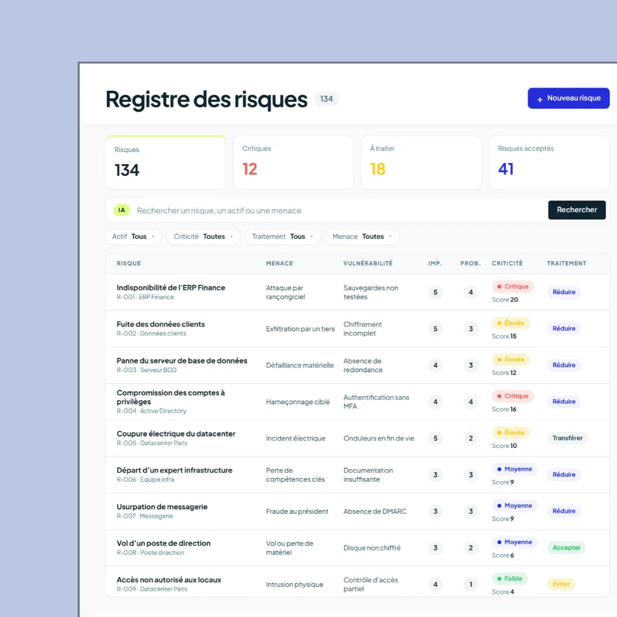The width and height of the screenshot is (617, 617).
Task: Click Accepter tag for Vol d'un poste row
Action: click(x=566, y=548)
